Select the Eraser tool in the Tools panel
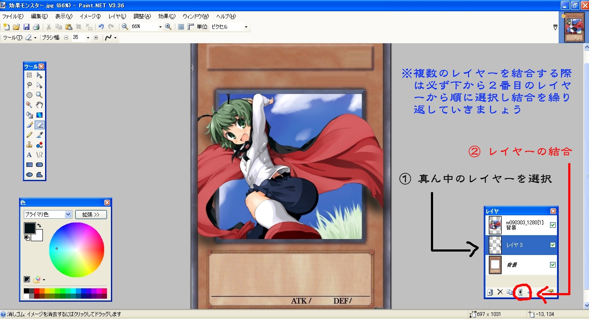Screen dimensions: 589x319 point(39,125)
